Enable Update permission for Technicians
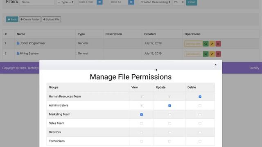The height and width of the screenshot is (147, 262). [169, 141]
